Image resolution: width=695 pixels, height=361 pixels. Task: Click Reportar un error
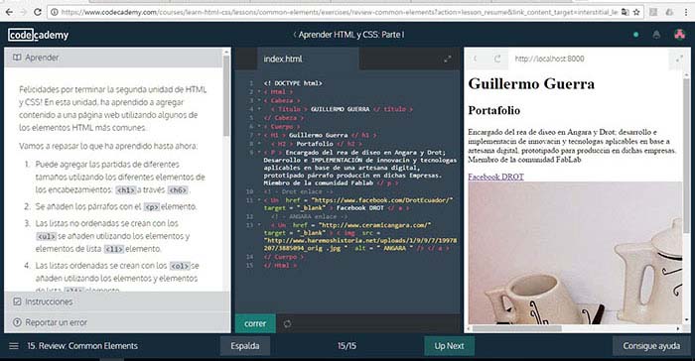[x=117, y=322]
